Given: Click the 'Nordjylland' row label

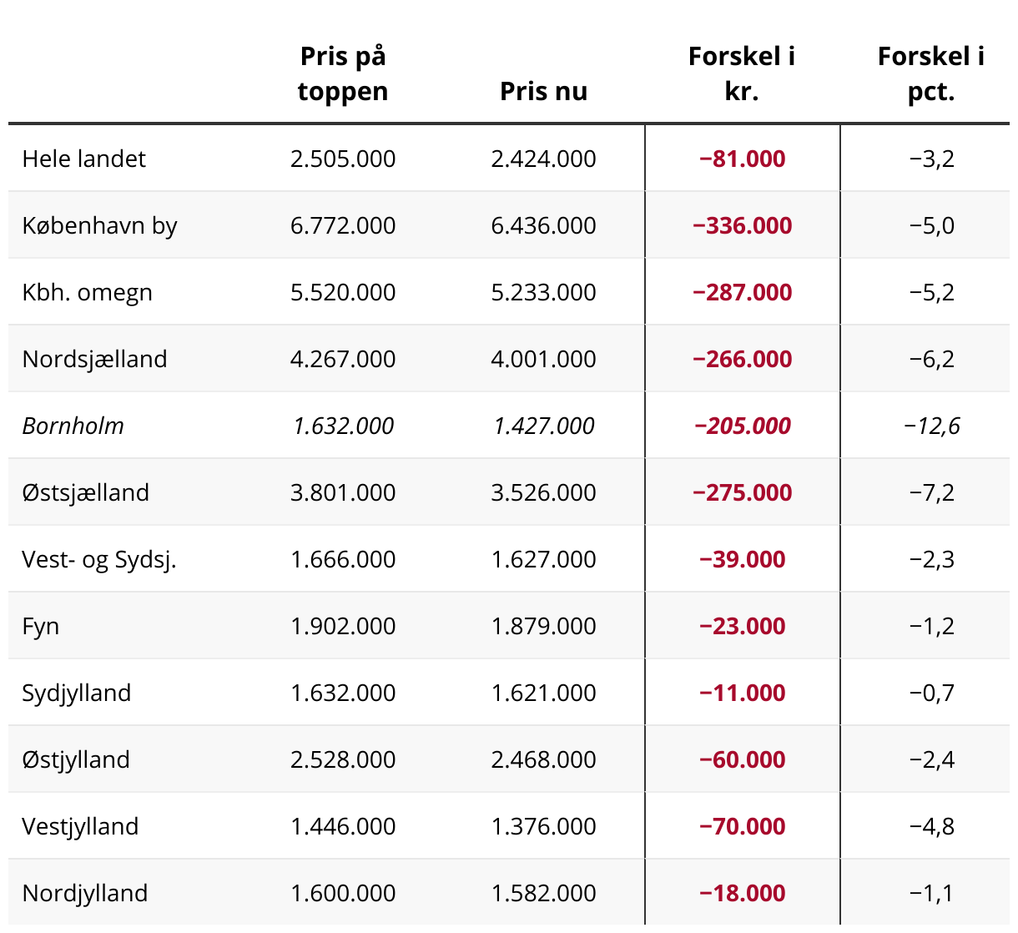Looking at the screenshot, I should 85,893.
